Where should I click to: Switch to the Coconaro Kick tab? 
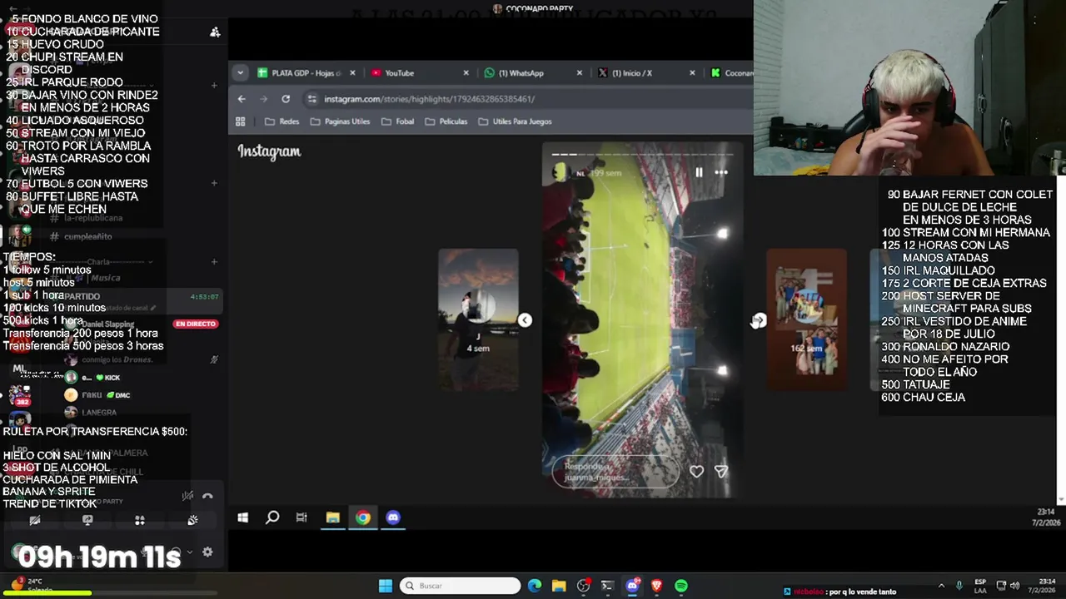click(x=731, y=73)
